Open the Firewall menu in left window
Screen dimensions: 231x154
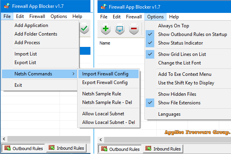coord(37,16)
